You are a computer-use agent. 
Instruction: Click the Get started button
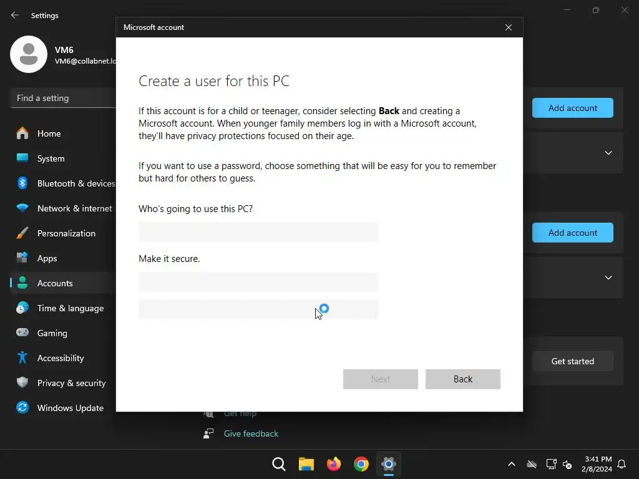[573, 361]
